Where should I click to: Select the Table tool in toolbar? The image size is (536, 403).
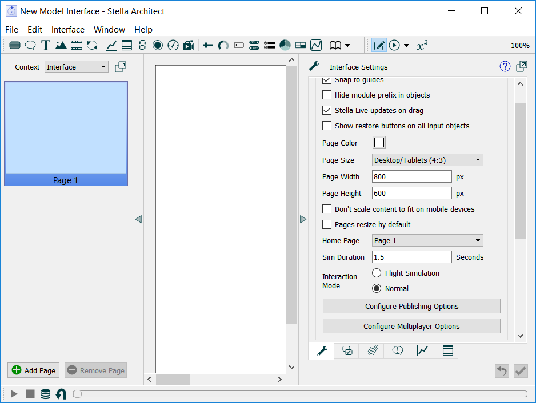click(x=127, y=45)
